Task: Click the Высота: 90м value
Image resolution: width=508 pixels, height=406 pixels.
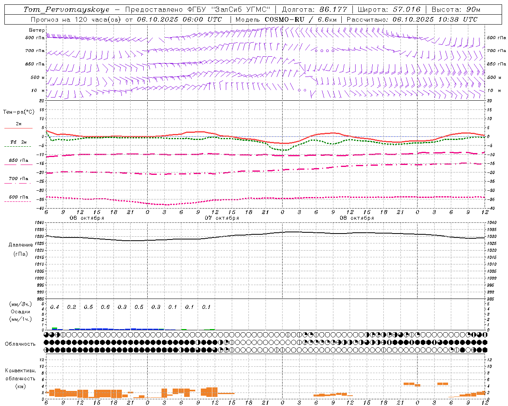Action: 456,10
